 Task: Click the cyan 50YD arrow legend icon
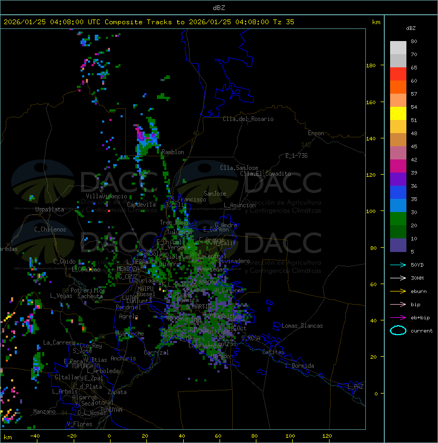(x=398, y=265)
